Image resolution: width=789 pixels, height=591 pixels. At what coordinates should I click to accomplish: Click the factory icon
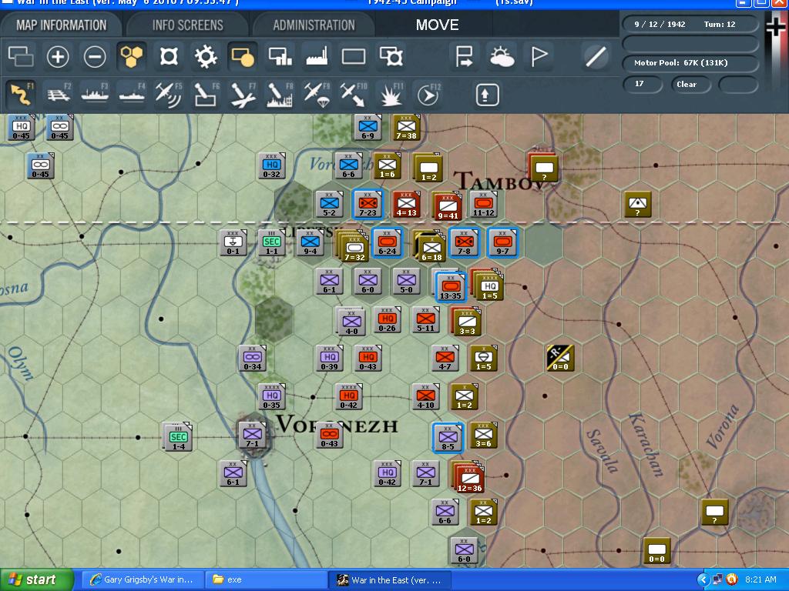pos(317,56)
